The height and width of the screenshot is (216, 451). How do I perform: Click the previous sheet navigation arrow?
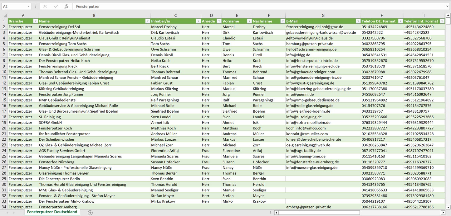[6, 213]
